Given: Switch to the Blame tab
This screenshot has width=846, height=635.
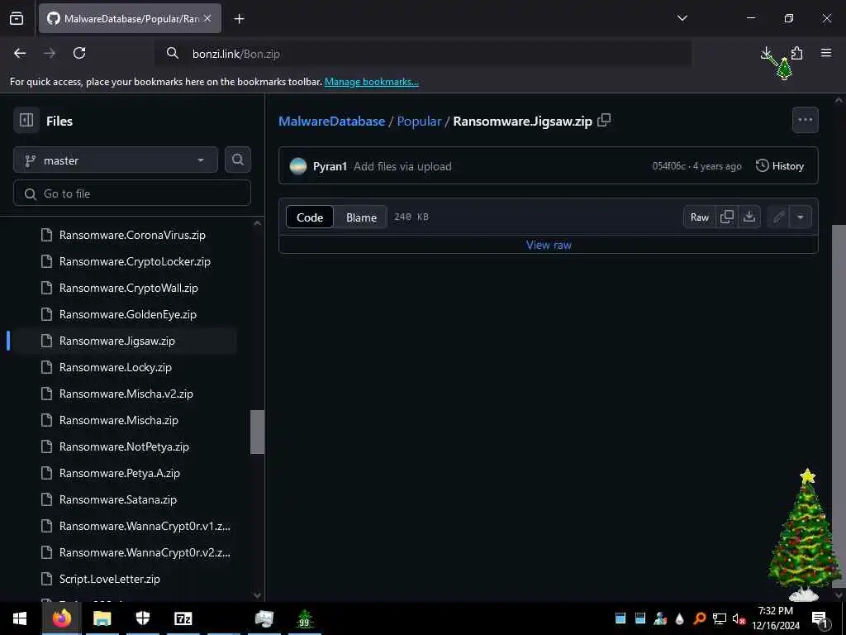Looking at the screenshot, I should [x=361, y=217].
